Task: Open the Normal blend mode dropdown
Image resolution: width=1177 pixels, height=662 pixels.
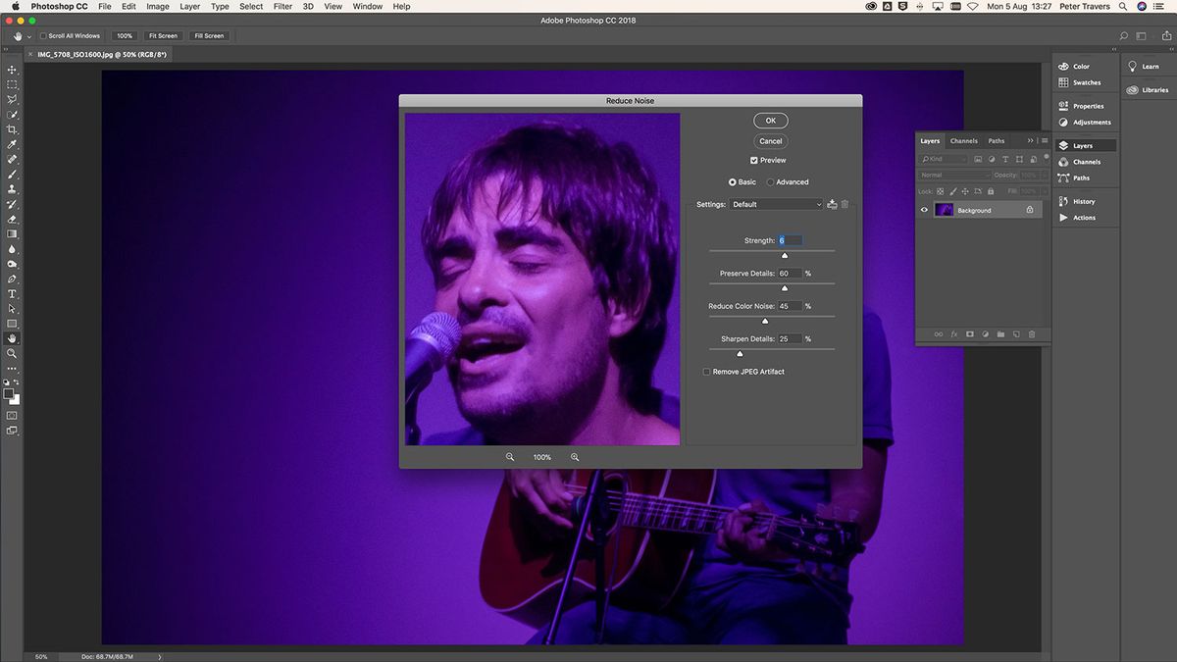Action: pos(953,175)
